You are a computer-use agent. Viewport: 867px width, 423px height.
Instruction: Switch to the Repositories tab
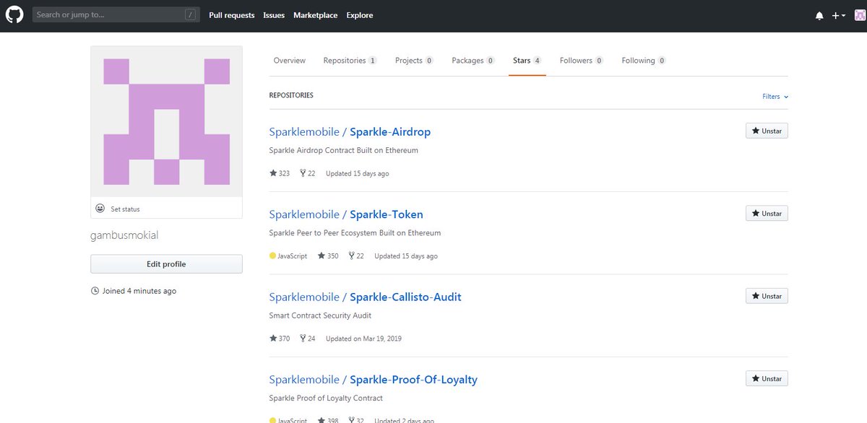pos(350,61)
